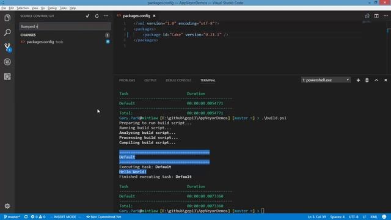Click the INSERT MODE status indicator
391x220 pixels.
coord(65,217)
